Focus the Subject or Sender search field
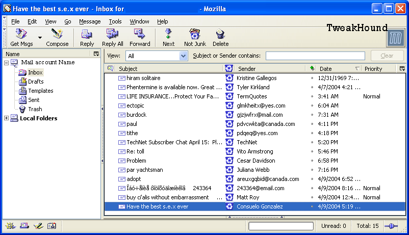Screen dimensions: 409x235 (315, 56)
